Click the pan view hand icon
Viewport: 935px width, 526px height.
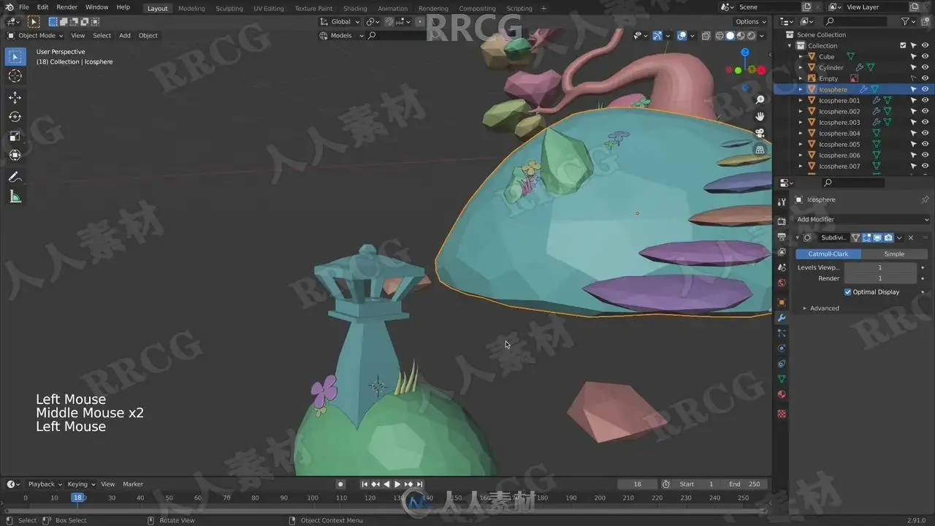pyautogui.click(x=760, y=116)
